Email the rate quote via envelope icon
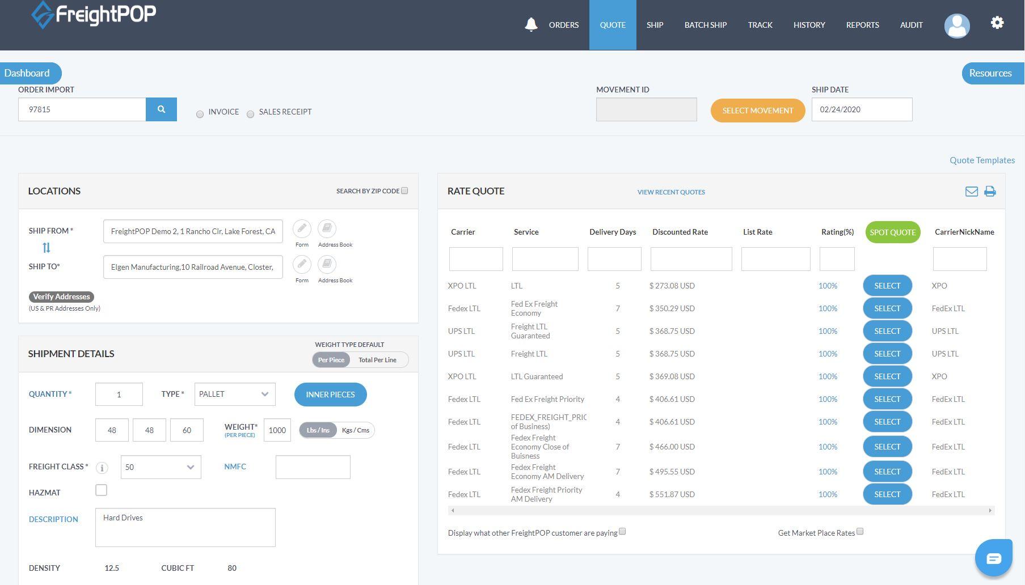The image size is (1025, 585). coord(971,192)
